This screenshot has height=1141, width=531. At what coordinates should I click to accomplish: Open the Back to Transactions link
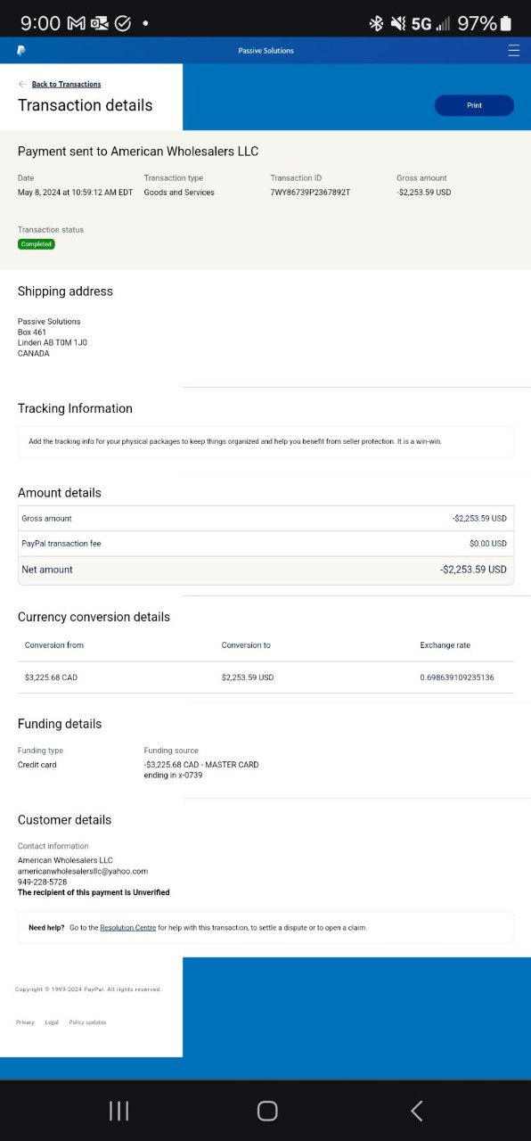[x=66, y=84]
